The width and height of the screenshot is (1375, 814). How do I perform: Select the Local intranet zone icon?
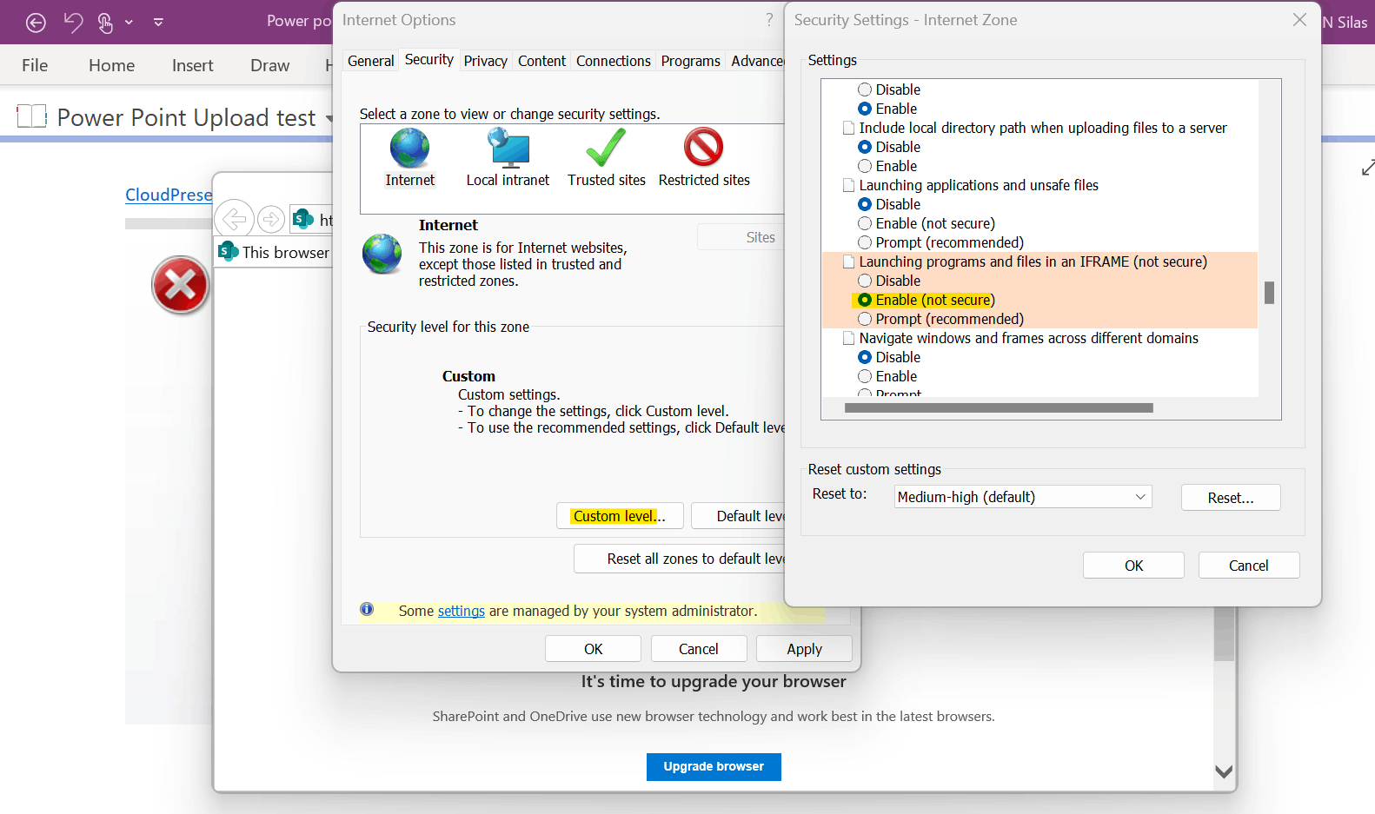[509, 148]
